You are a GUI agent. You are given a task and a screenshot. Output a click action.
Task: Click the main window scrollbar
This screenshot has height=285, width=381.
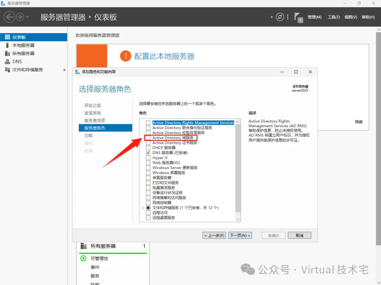378,139
